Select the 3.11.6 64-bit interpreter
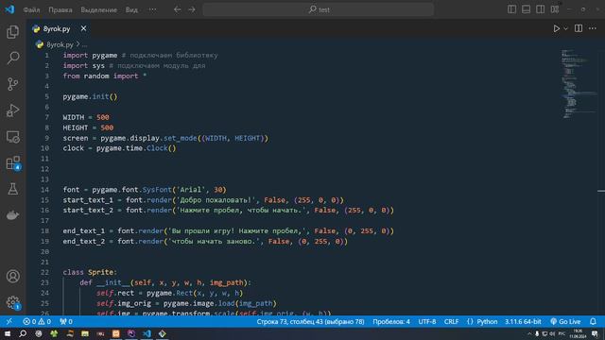Viewport: 605px width, 340px height. pyautogui.click(x=523, y=321)
